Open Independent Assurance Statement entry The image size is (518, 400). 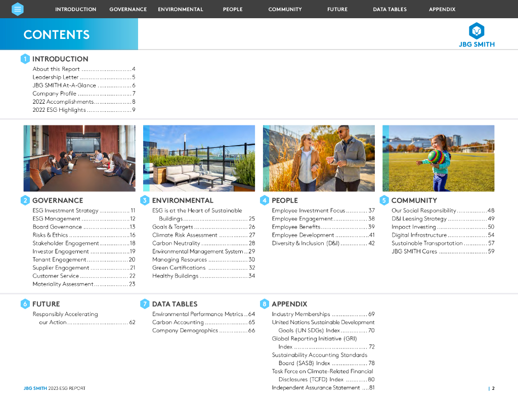pos(323,388)
